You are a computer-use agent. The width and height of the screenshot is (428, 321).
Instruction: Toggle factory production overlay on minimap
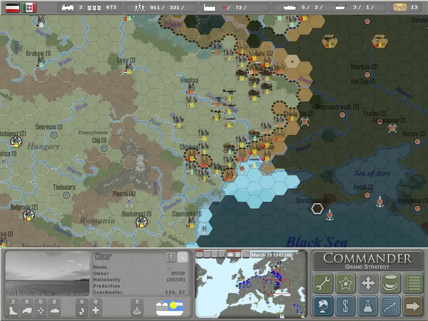pos(207,255)
